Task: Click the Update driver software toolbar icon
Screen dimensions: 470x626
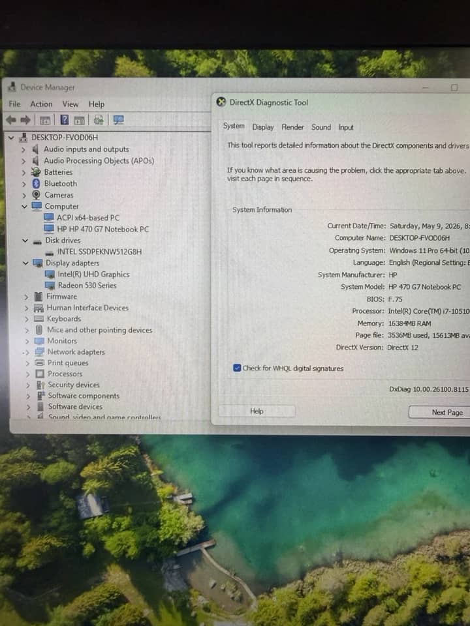Action: coord(99,120)
